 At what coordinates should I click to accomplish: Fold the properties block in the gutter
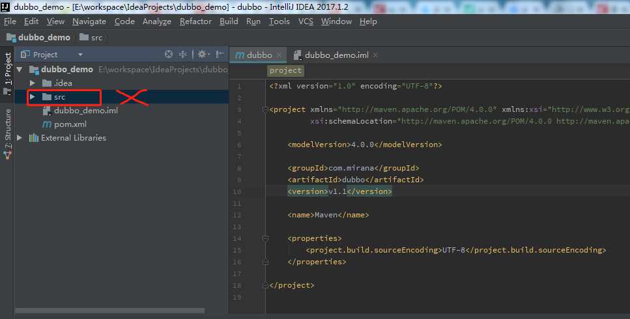point(264,238)
